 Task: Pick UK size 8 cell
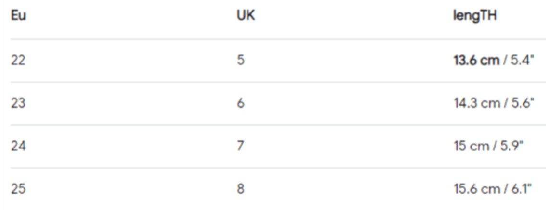pos(241,189)
